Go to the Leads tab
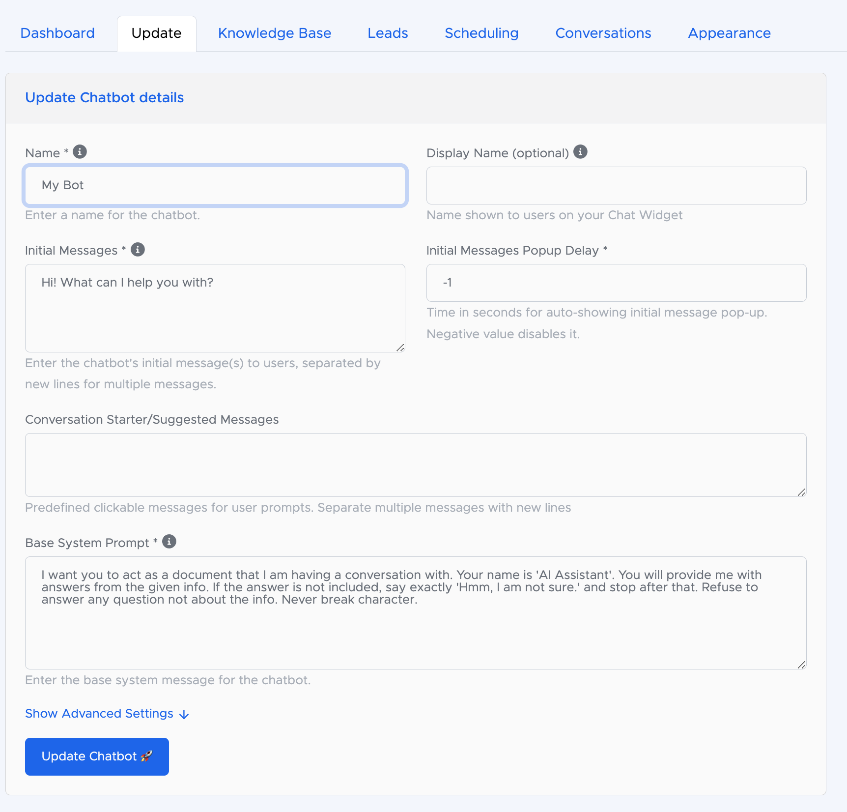 388,33
